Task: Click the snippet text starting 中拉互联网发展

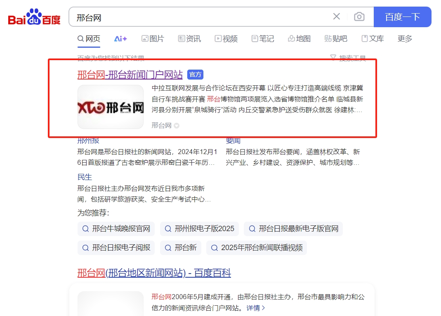Action: (x=257, y=99)
